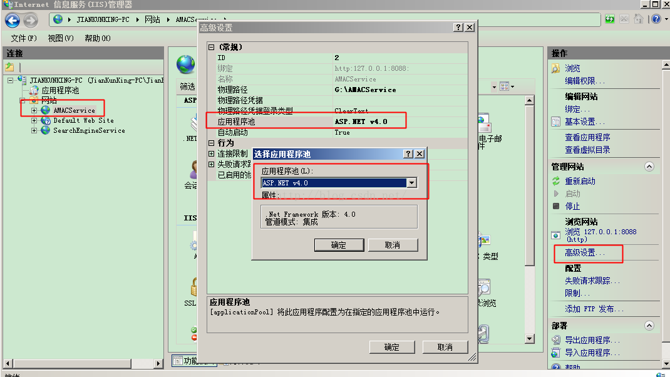Open 编辑权限... action
This screenshot has width=670, height=377.
click(585, 81)
